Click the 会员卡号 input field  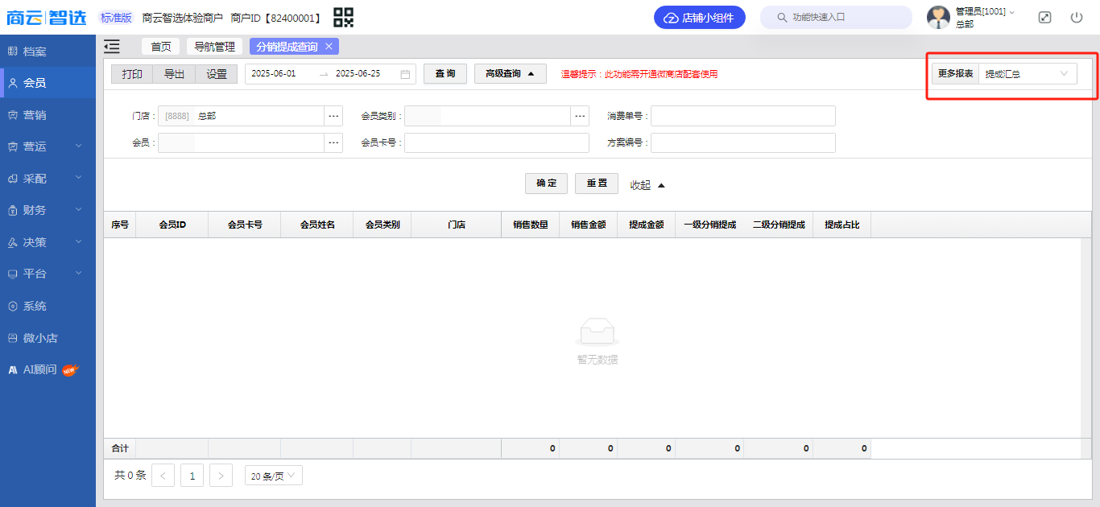tap(497, 142)
